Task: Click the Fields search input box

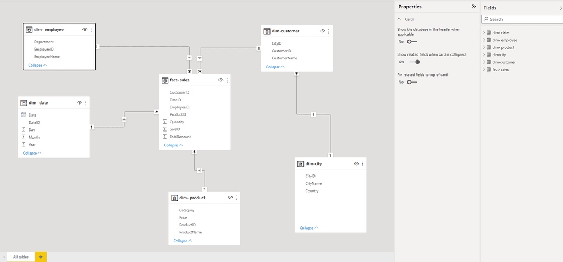Action: (522, 19)
